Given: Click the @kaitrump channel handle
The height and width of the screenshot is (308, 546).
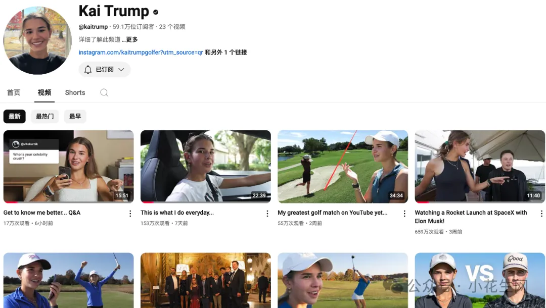Looking at the screenshot, I should click(93, 27).
